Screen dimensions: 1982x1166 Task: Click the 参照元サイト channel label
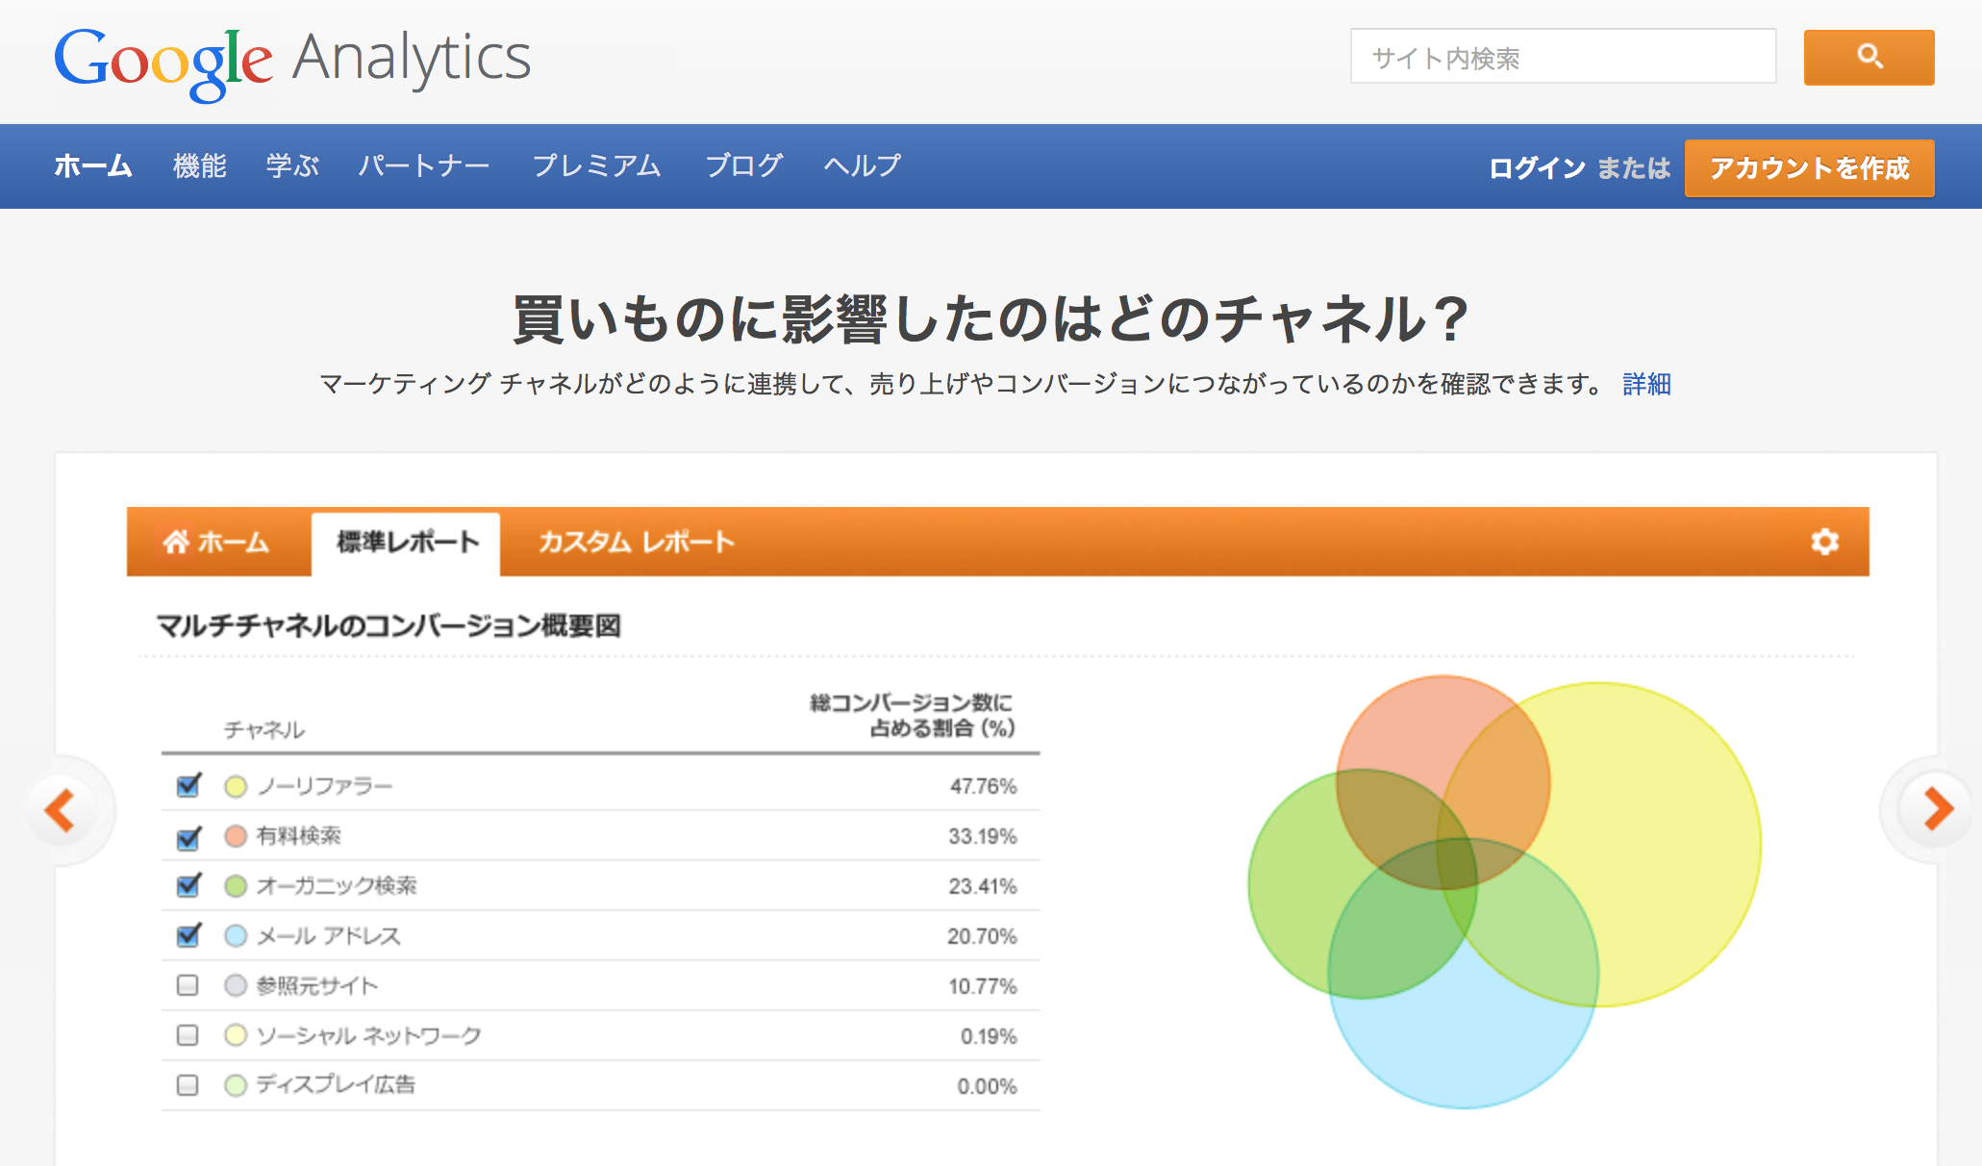316,986
